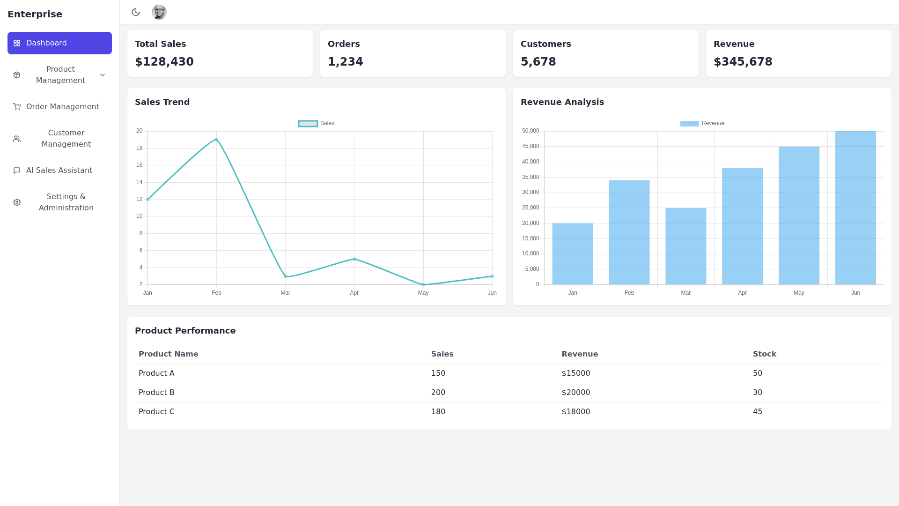Click the Revenue legend blue color swatch

(x=689, y=124)
